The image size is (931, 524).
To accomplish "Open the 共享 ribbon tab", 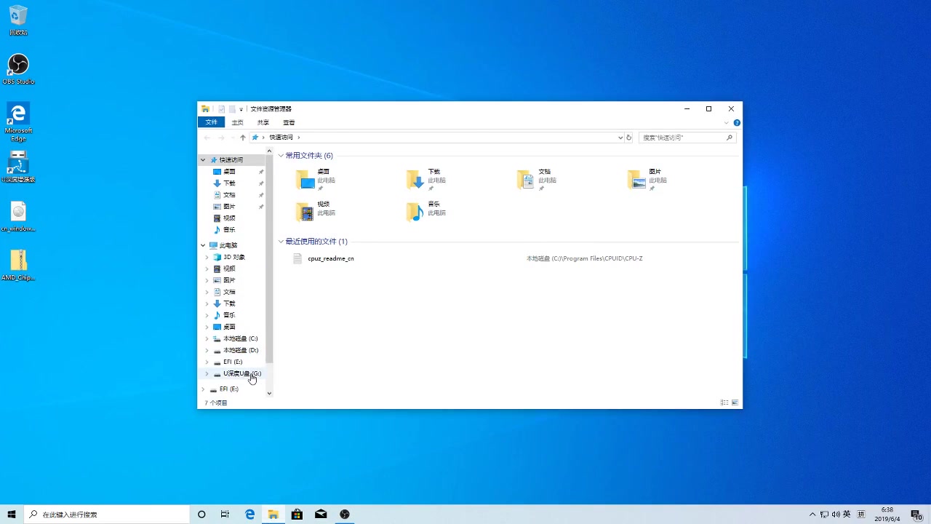I will (263, 122).
